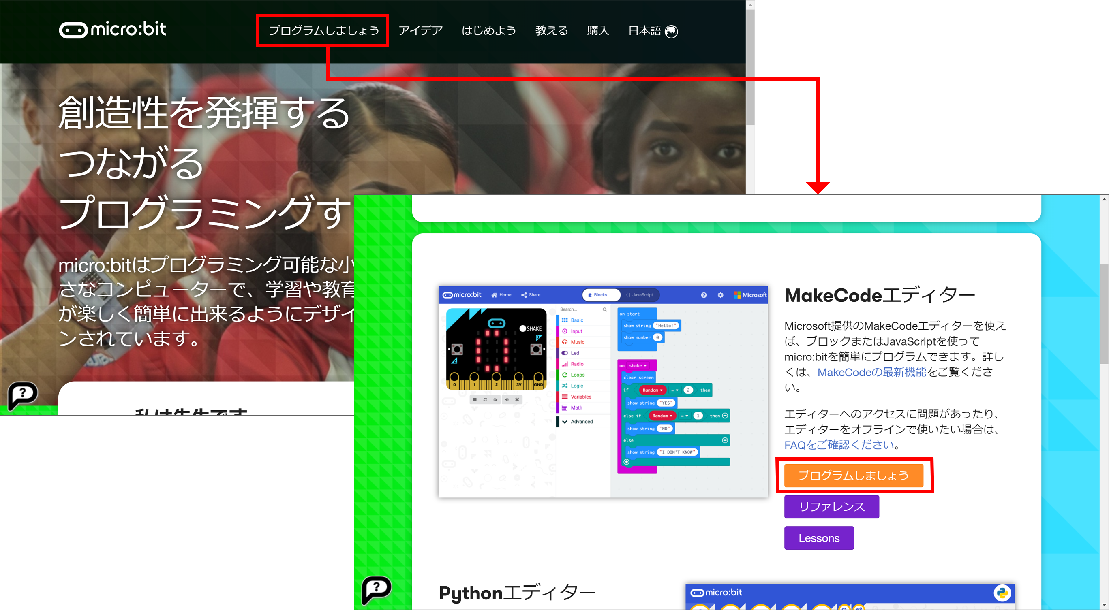
Task: Open the Loops category
Action: click(578, 375)
